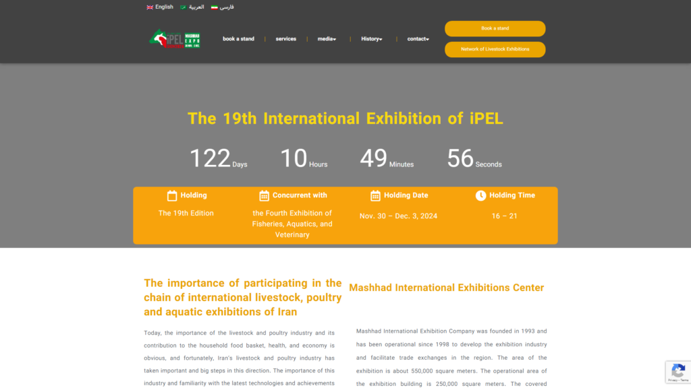Click the paragraph starting 'Today, the importance'
This screenshot has width=691, height=388.
(x=240, y=358)
